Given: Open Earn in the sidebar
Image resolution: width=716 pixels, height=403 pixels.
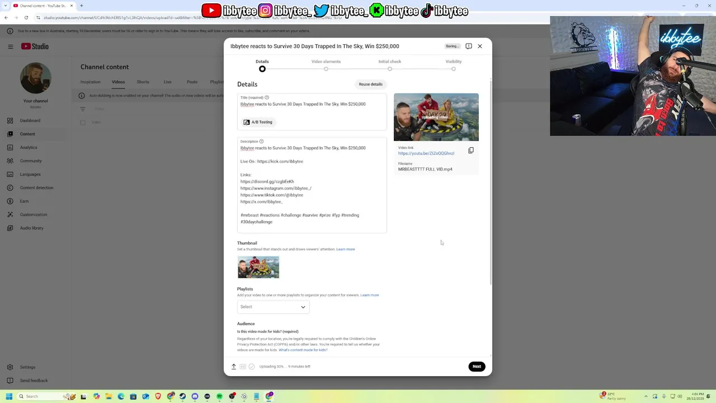Looking at the screenshot, I should (24, 201).
